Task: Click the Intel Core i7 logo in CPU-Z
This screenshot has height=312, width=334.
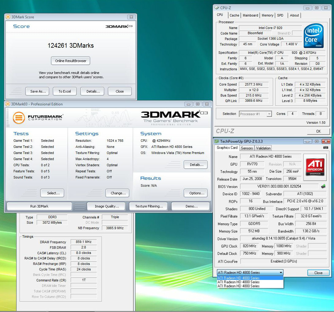Action: pyautogui.click(x=314, y=35)
